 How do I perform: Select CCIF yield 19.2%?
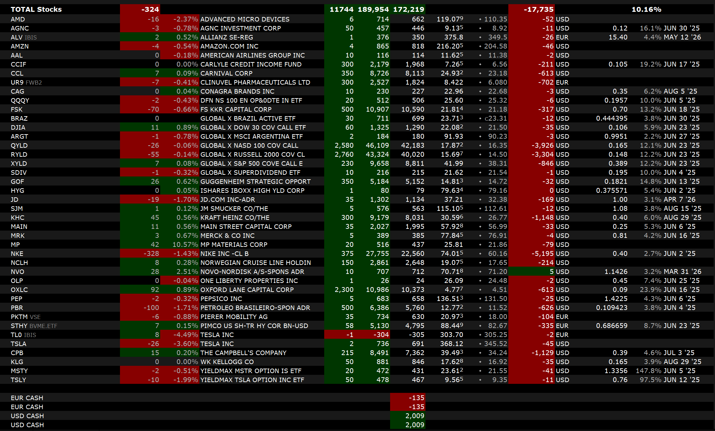click(651, 64)
